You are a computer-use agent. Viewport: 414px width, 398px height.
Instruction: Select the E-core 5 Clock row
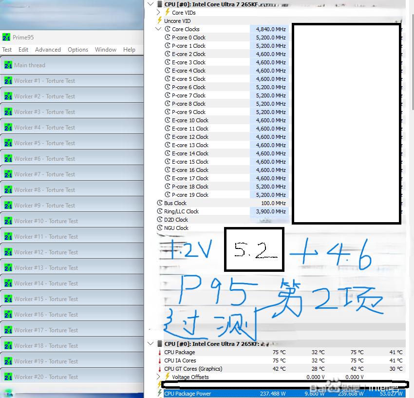pos(226,79)
